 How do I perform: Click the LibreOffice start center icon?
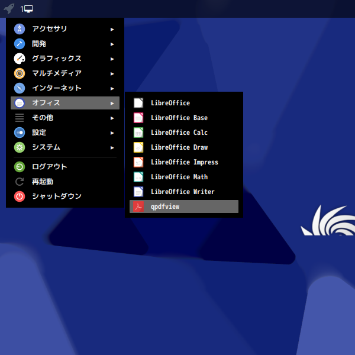point(138,103)
